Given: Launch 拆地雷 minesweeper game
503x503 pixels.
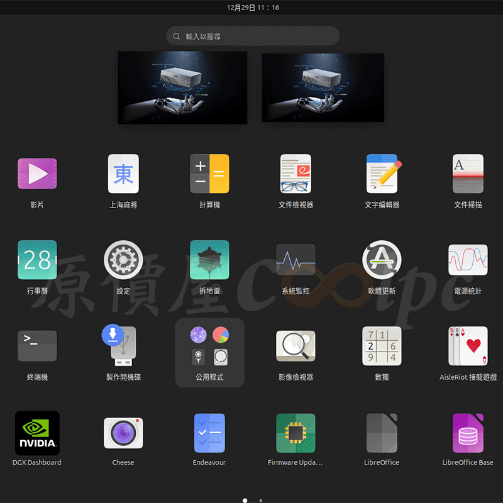Looking at the screenshot, I should 209,260.
